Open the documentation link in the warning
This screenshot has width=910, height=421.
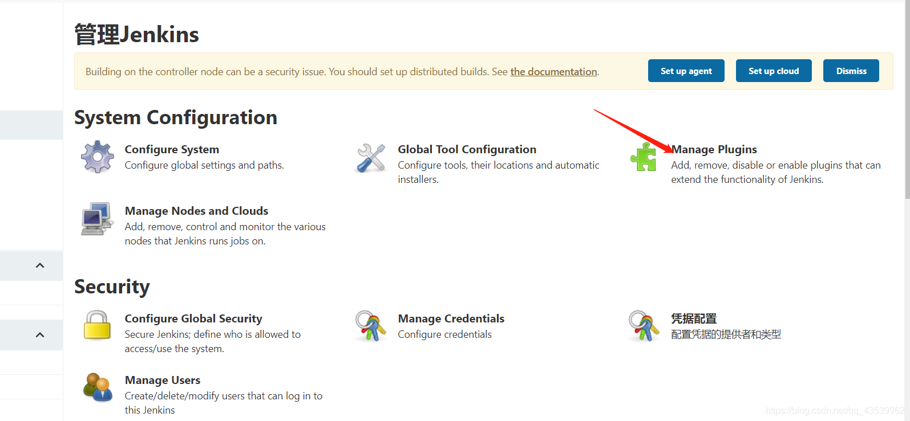[553, 72]
